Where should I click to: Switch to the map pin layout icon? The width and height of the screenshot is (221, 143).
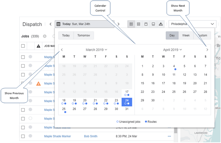(x=161, y=24)
